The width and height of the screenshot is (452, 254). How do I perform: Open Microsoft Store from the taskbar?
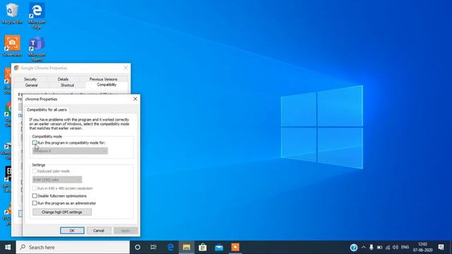[203, 248]
